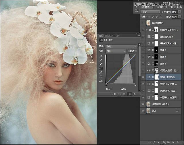Hide the '3可选颜色' layer eye
This screenshot has height=145, width=184.
pyautogui.click(x=143, y=91)
